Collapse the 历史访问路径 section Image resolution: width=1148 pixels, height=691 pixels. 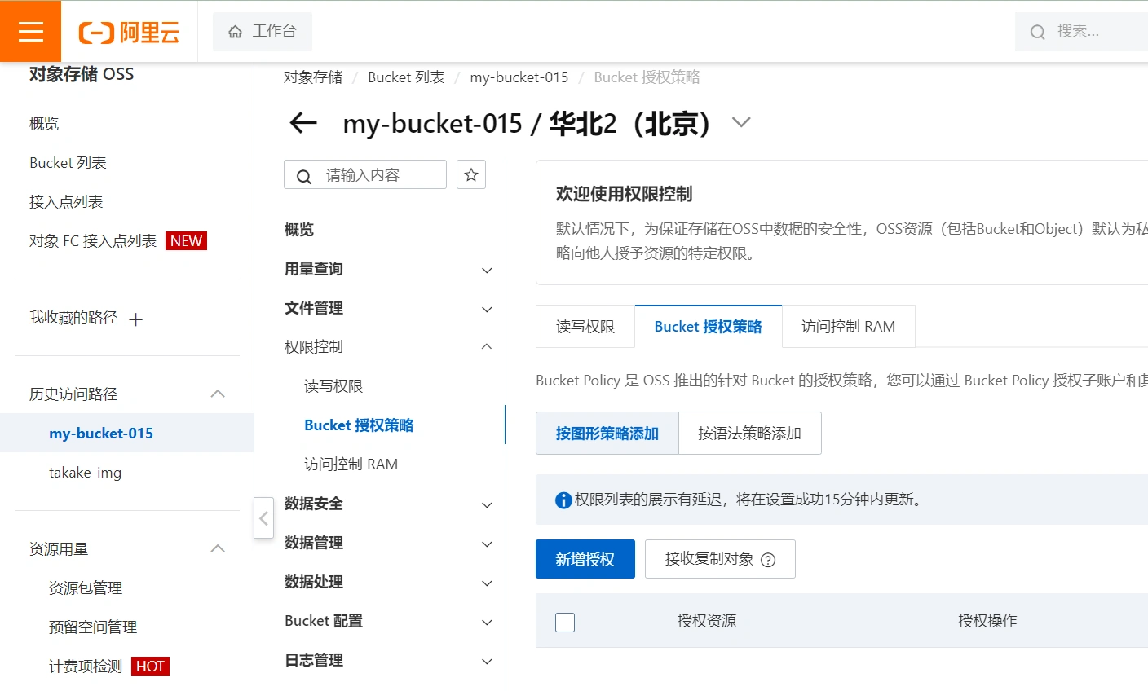[218, 394]
